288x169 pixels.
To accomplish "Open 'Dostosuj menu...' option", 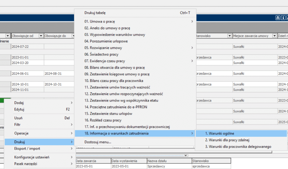I will [x=98, y=142].
